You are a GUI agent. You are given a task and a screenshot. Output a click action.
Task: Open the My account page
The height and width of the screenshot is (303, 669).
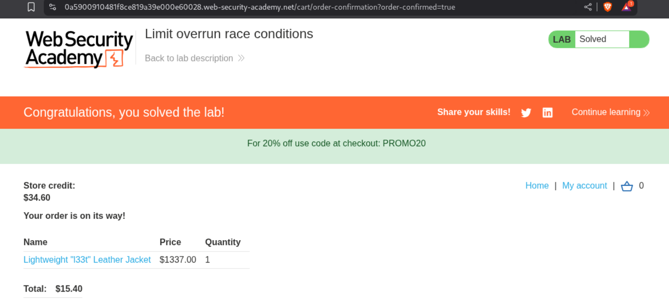(584, 186)
